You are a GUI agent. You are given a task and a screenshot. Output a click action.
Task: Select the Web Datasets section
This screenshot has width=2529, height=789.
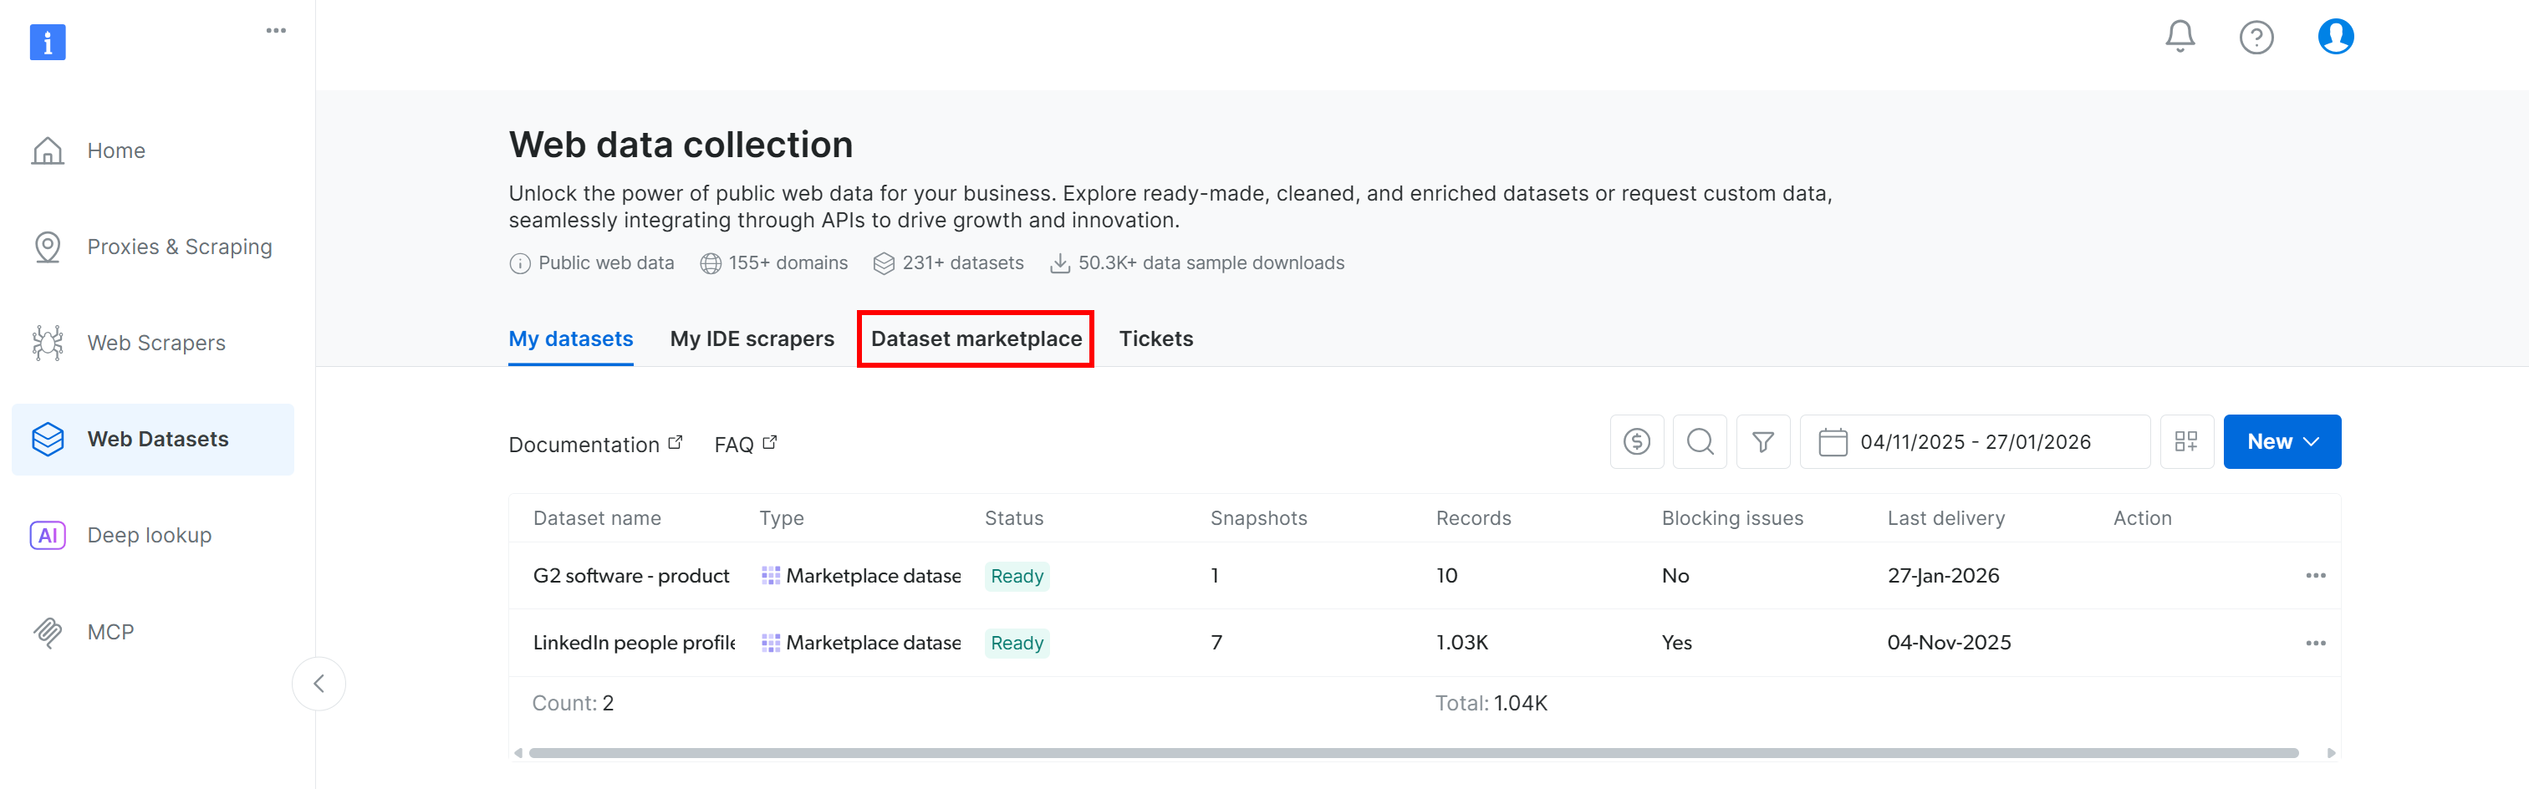158,439
